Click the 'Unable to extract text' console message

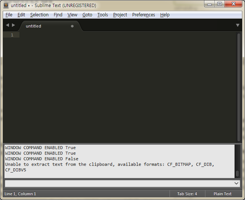coord(109,165)
